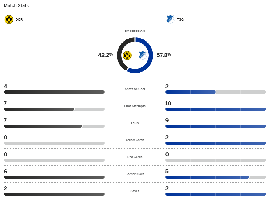
Task: Click the Hoffenheim crest inside possession ring
Action: point(143,55)
